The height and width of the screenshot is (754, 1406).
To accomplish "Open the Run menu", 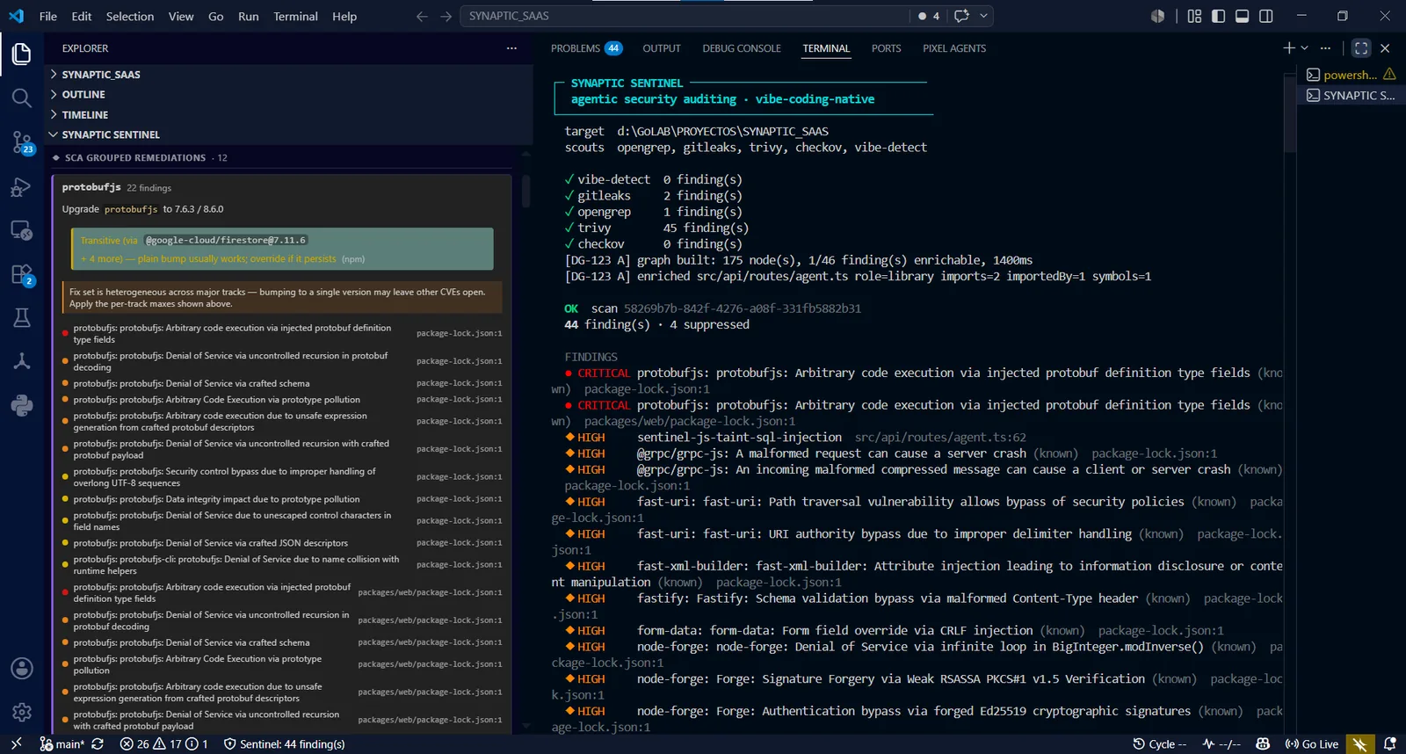I will coord(249,16).
